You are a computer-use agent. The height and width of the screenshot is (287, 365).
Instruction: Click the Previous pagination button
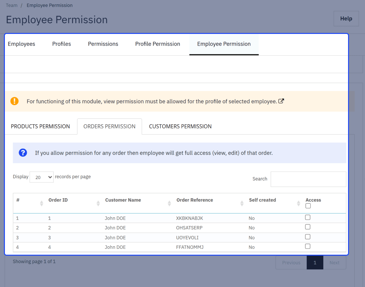tap(291, 263)
